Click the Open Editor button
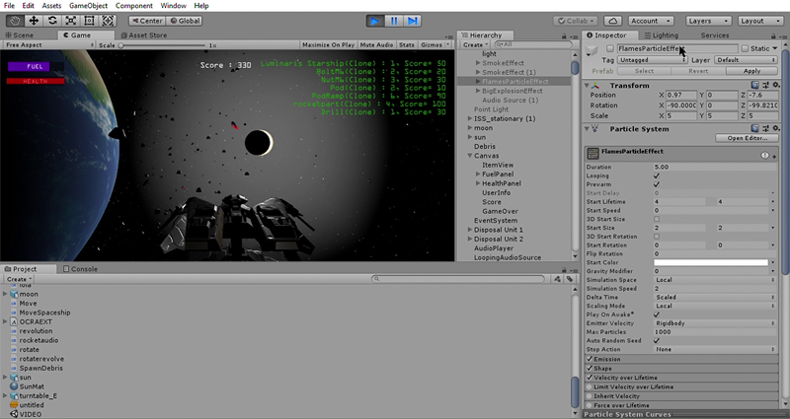Viewport: 790px width, 419px height. pos(748,138)
